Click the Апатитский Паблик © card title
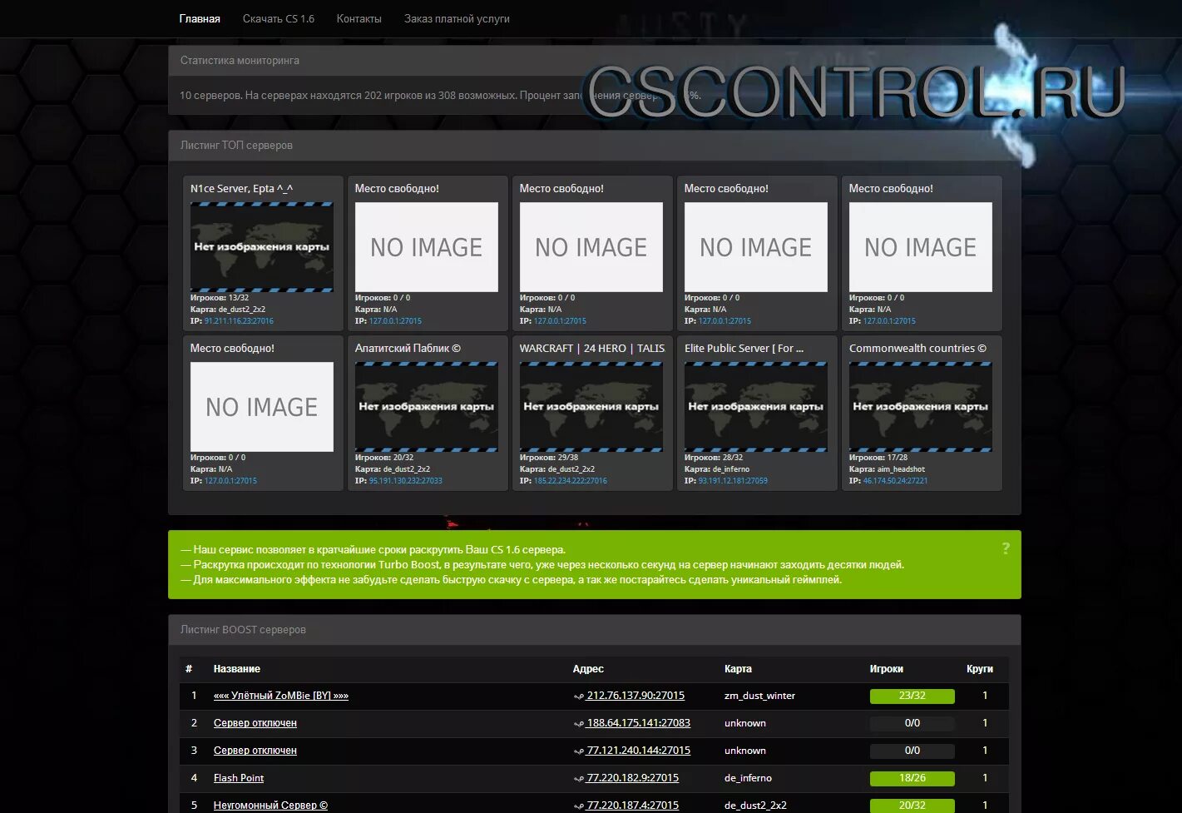Viewport: 1182px width, 813px height. 408,349
